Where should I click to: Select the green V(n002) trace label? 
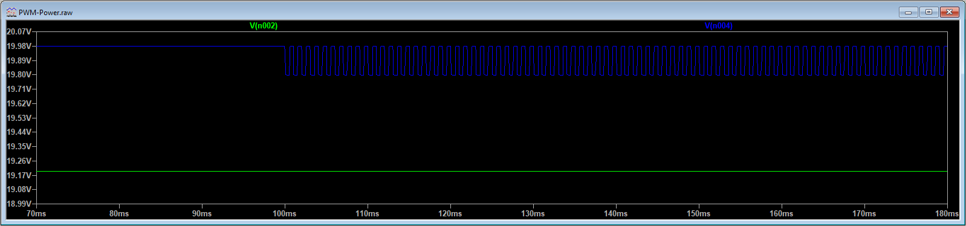[264, 26]
